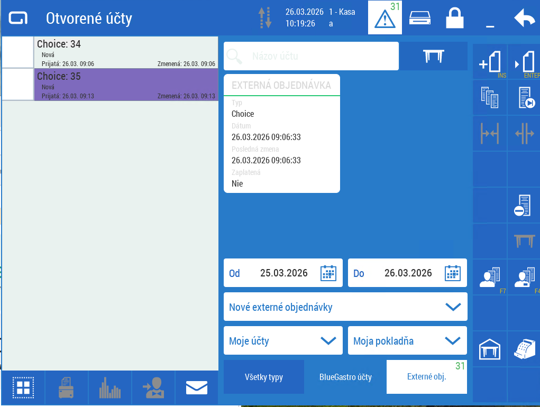Open the Moje účty dropdown

(x=283, y=340)
